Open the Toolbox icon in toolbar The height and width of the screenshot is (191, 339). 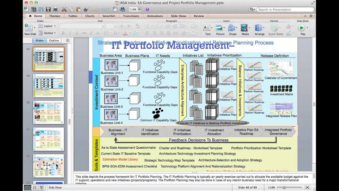tap(115, 9)
